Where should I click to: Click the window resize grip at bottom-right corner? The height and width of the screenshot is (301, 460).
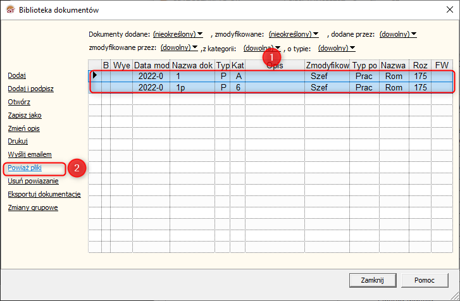(x=455, y=295)
